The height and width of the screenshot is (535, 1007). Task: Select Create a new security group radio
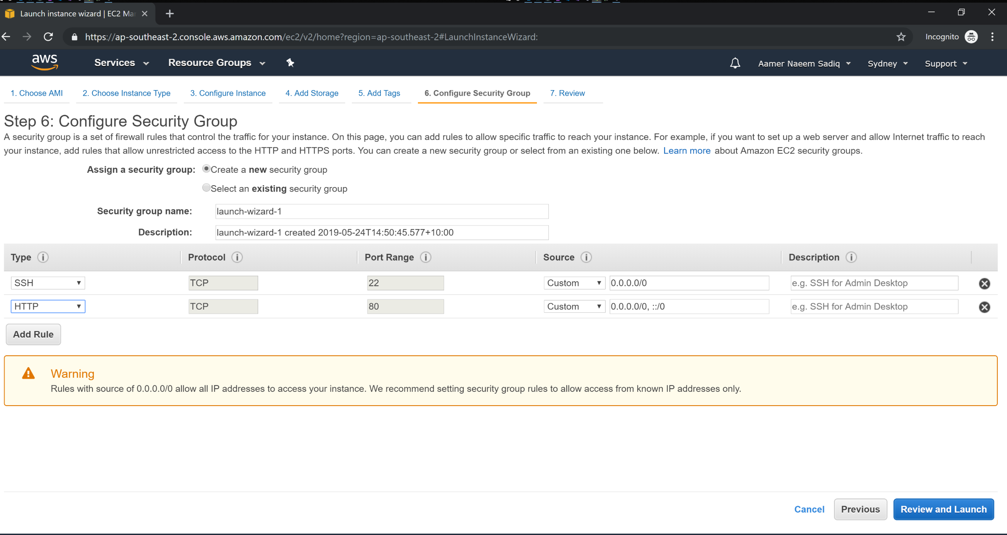pos(206,169)
